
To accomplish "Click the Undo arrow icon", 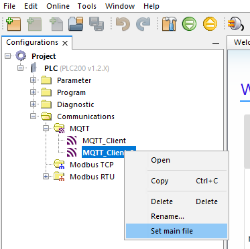I will [x=123, y=24].
